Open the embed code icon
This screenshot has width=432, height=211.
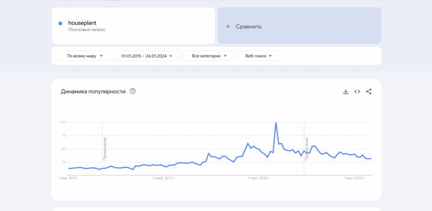[x=357, y=92]
